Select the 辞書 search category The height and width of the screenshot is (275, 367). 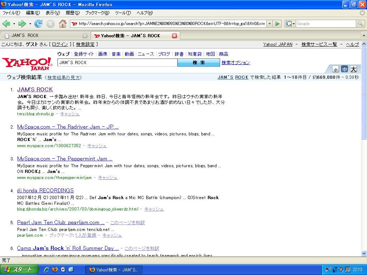pyautogui.click(x=179, y=54)
